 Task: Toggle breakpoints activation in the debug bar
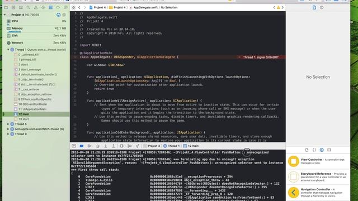[x=82, y=146]
